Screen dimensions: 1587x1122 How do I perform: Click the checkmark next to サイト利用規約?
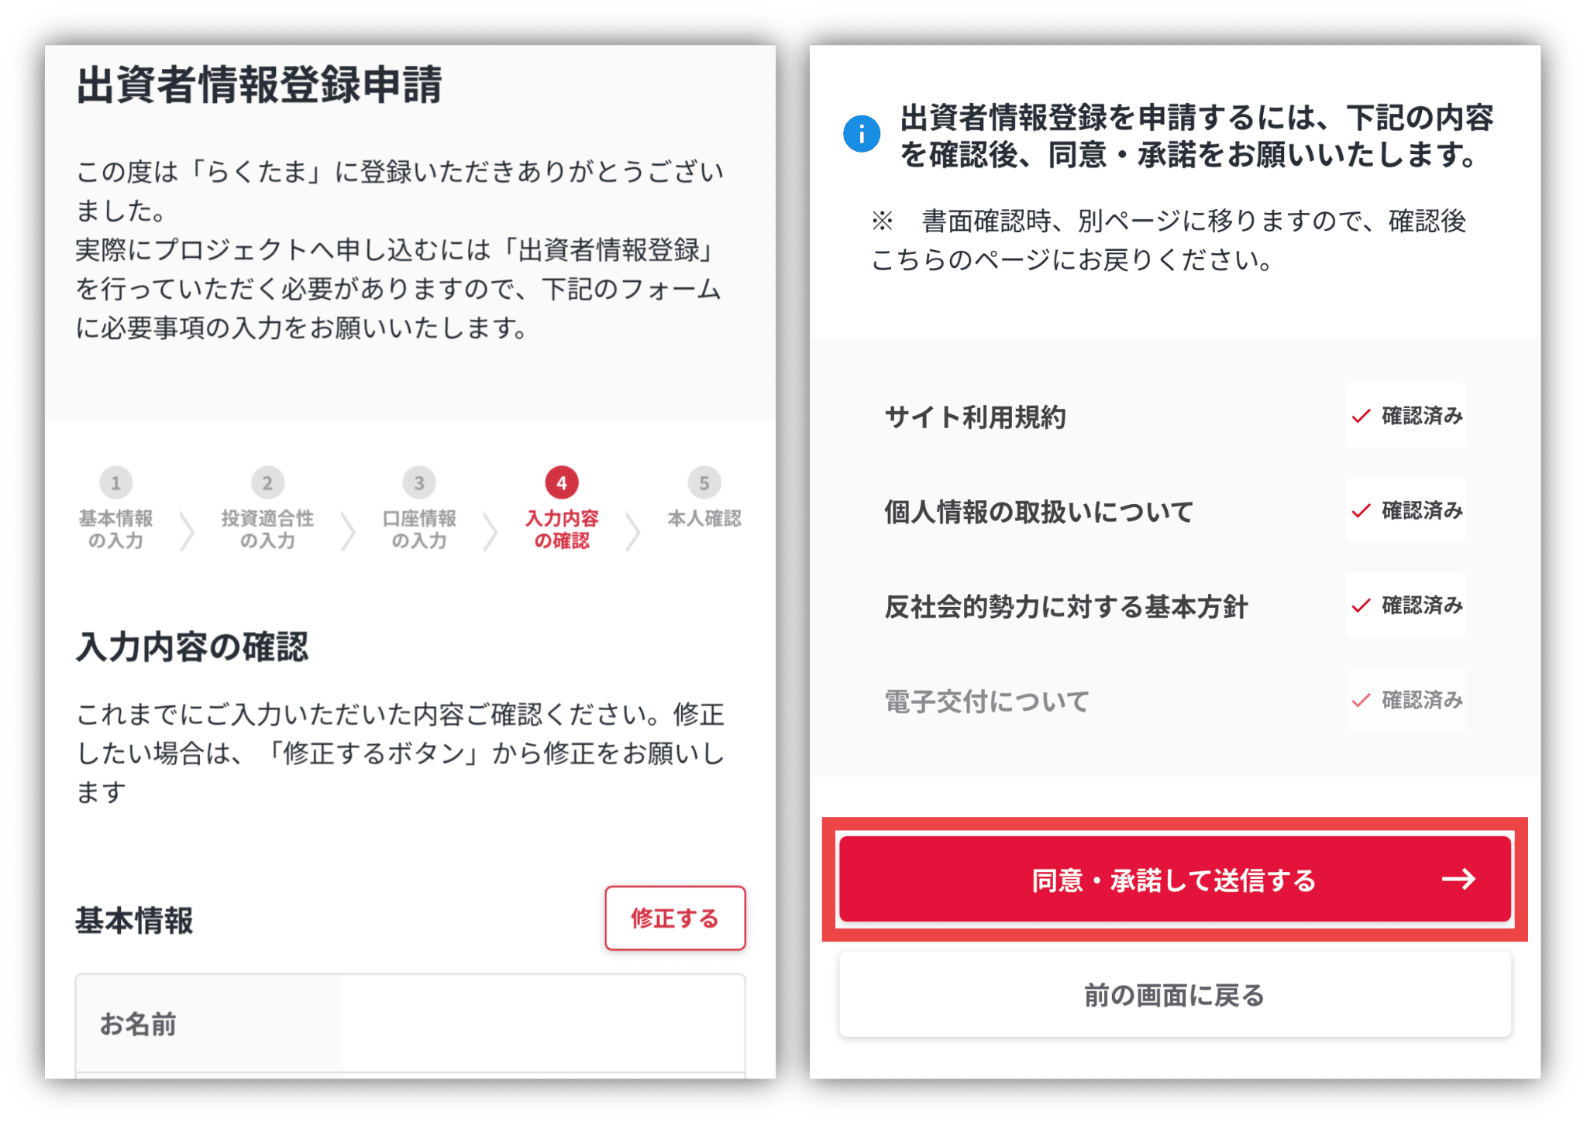[x=1361, y=417]
